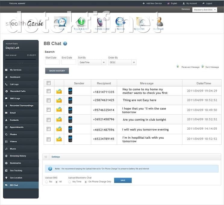This screenshot has height=205, width=224.
Task: Click envelope icon for +18314711335 message
Action: 59,91
